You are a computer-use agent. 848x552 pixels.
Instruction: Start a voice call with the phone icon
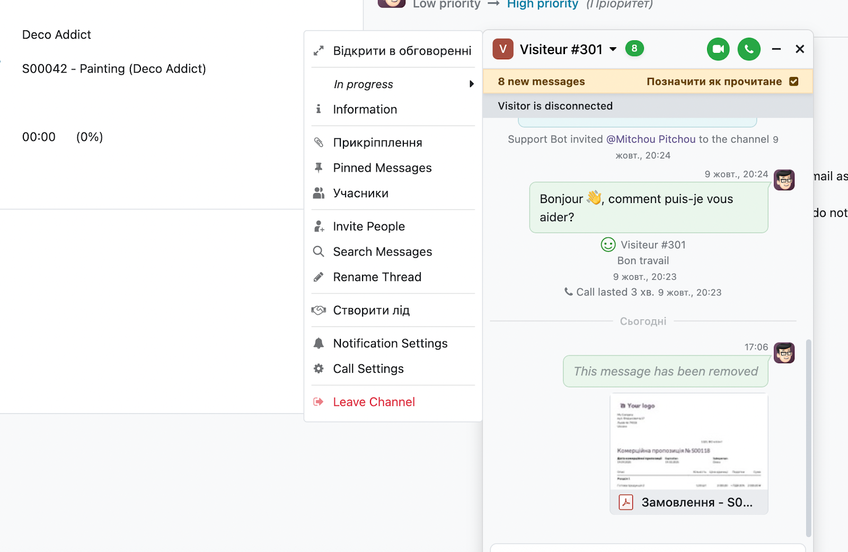point(749,49)
